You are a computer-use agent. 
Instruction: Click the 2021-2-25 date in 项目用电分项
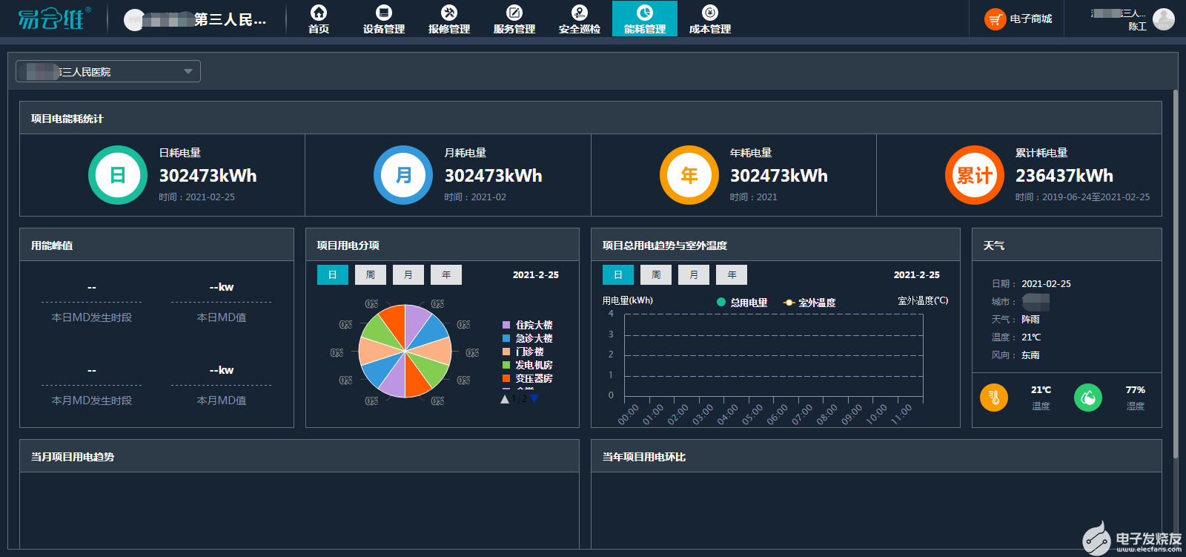pyautogui.click(x=536, y=274)
